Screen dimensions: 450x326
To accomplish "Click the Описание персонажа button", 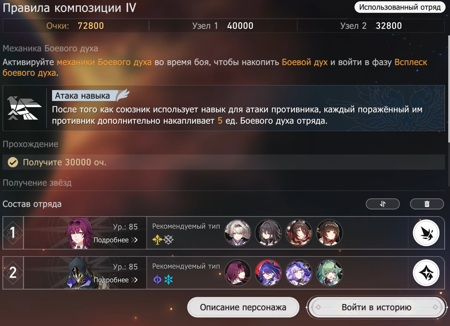I will point(243,307).
